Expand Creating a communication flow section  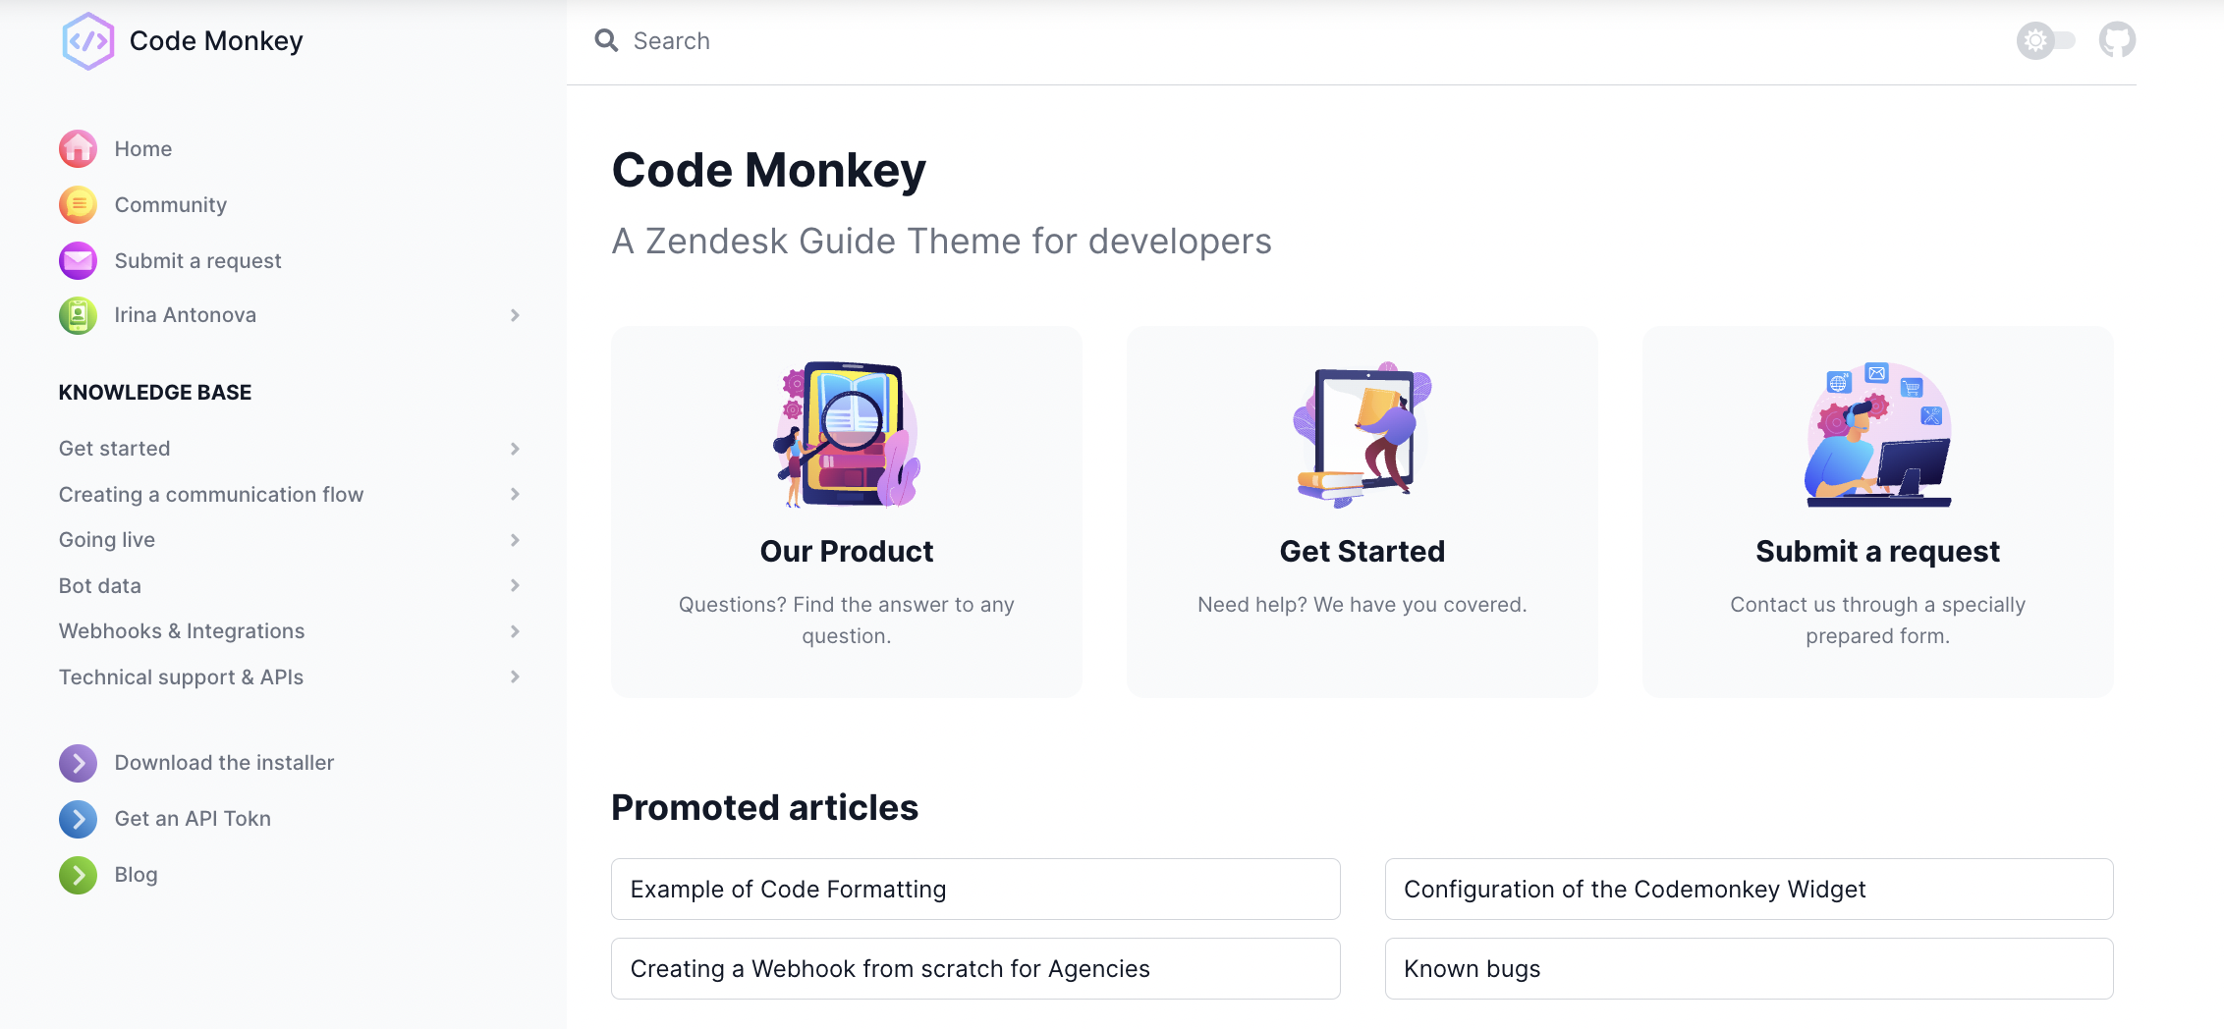pyautogui.click(x=515, y=494)
